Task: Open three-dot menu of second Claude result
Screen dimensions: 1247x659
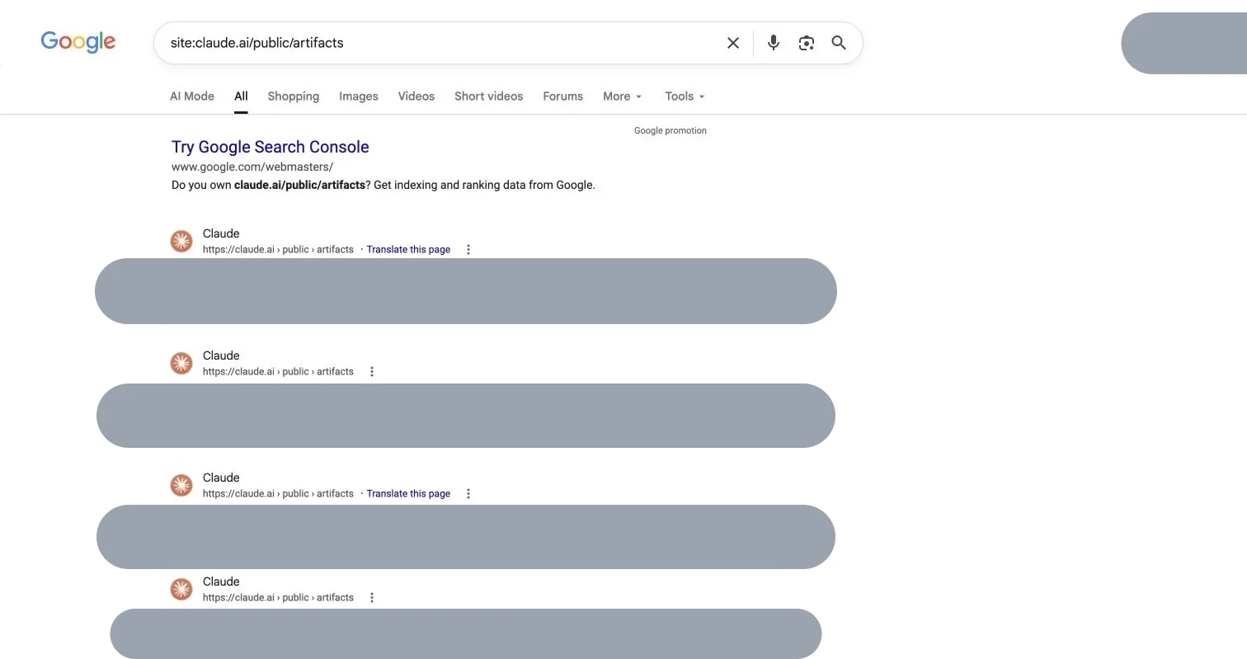Action: click(x=372, y=371)
